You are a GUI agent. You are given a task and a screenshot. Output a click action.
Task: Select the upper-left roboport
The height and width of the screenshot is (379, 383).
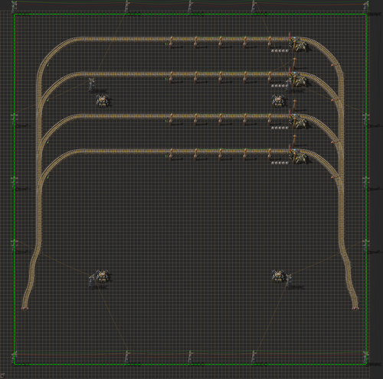click(x=103, y=101)
